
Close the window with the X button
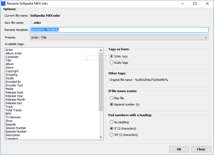coord(207,4)
